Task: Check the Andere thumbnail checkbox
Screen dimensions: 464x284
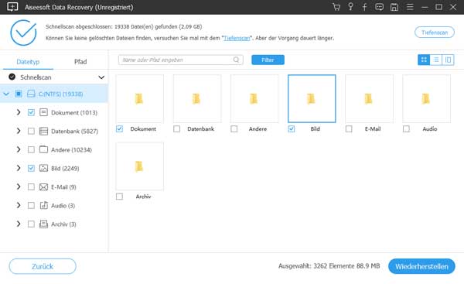Action: [x=234, y=128]
